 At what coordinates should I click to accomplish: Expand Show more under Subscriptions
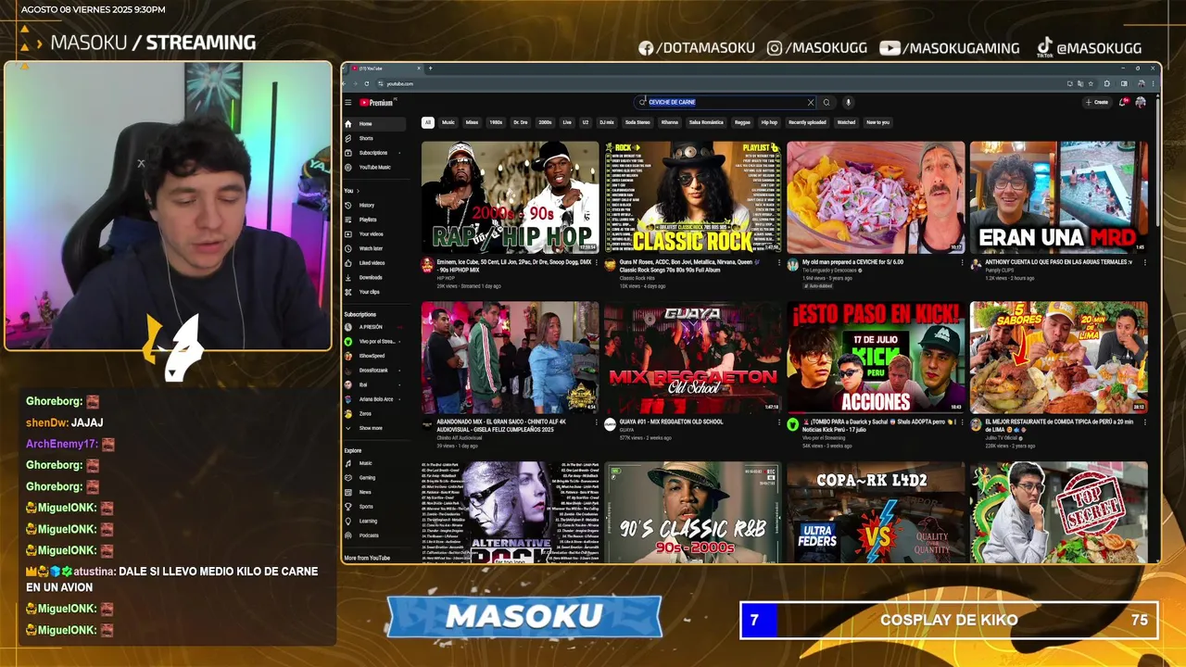pyautogui.click(x=374, y=428)
